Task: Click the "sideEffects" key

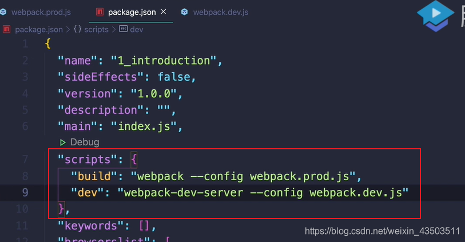Action: (x=101, y=77)
